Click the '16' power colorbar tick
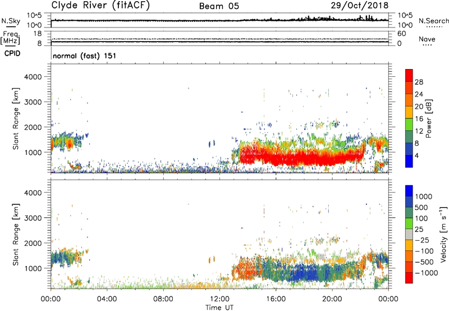The width and height of the screenshot is (449, 311). tap(419, 119)
